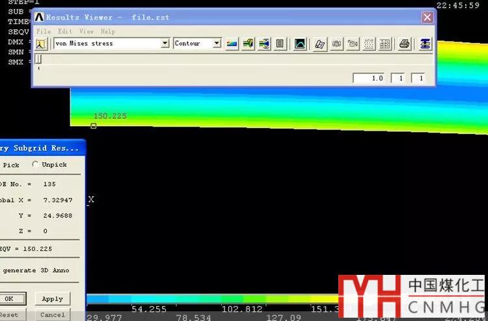Open the Edit menu
The height and width of the screenshot is (321, 488).
(64, 31)
